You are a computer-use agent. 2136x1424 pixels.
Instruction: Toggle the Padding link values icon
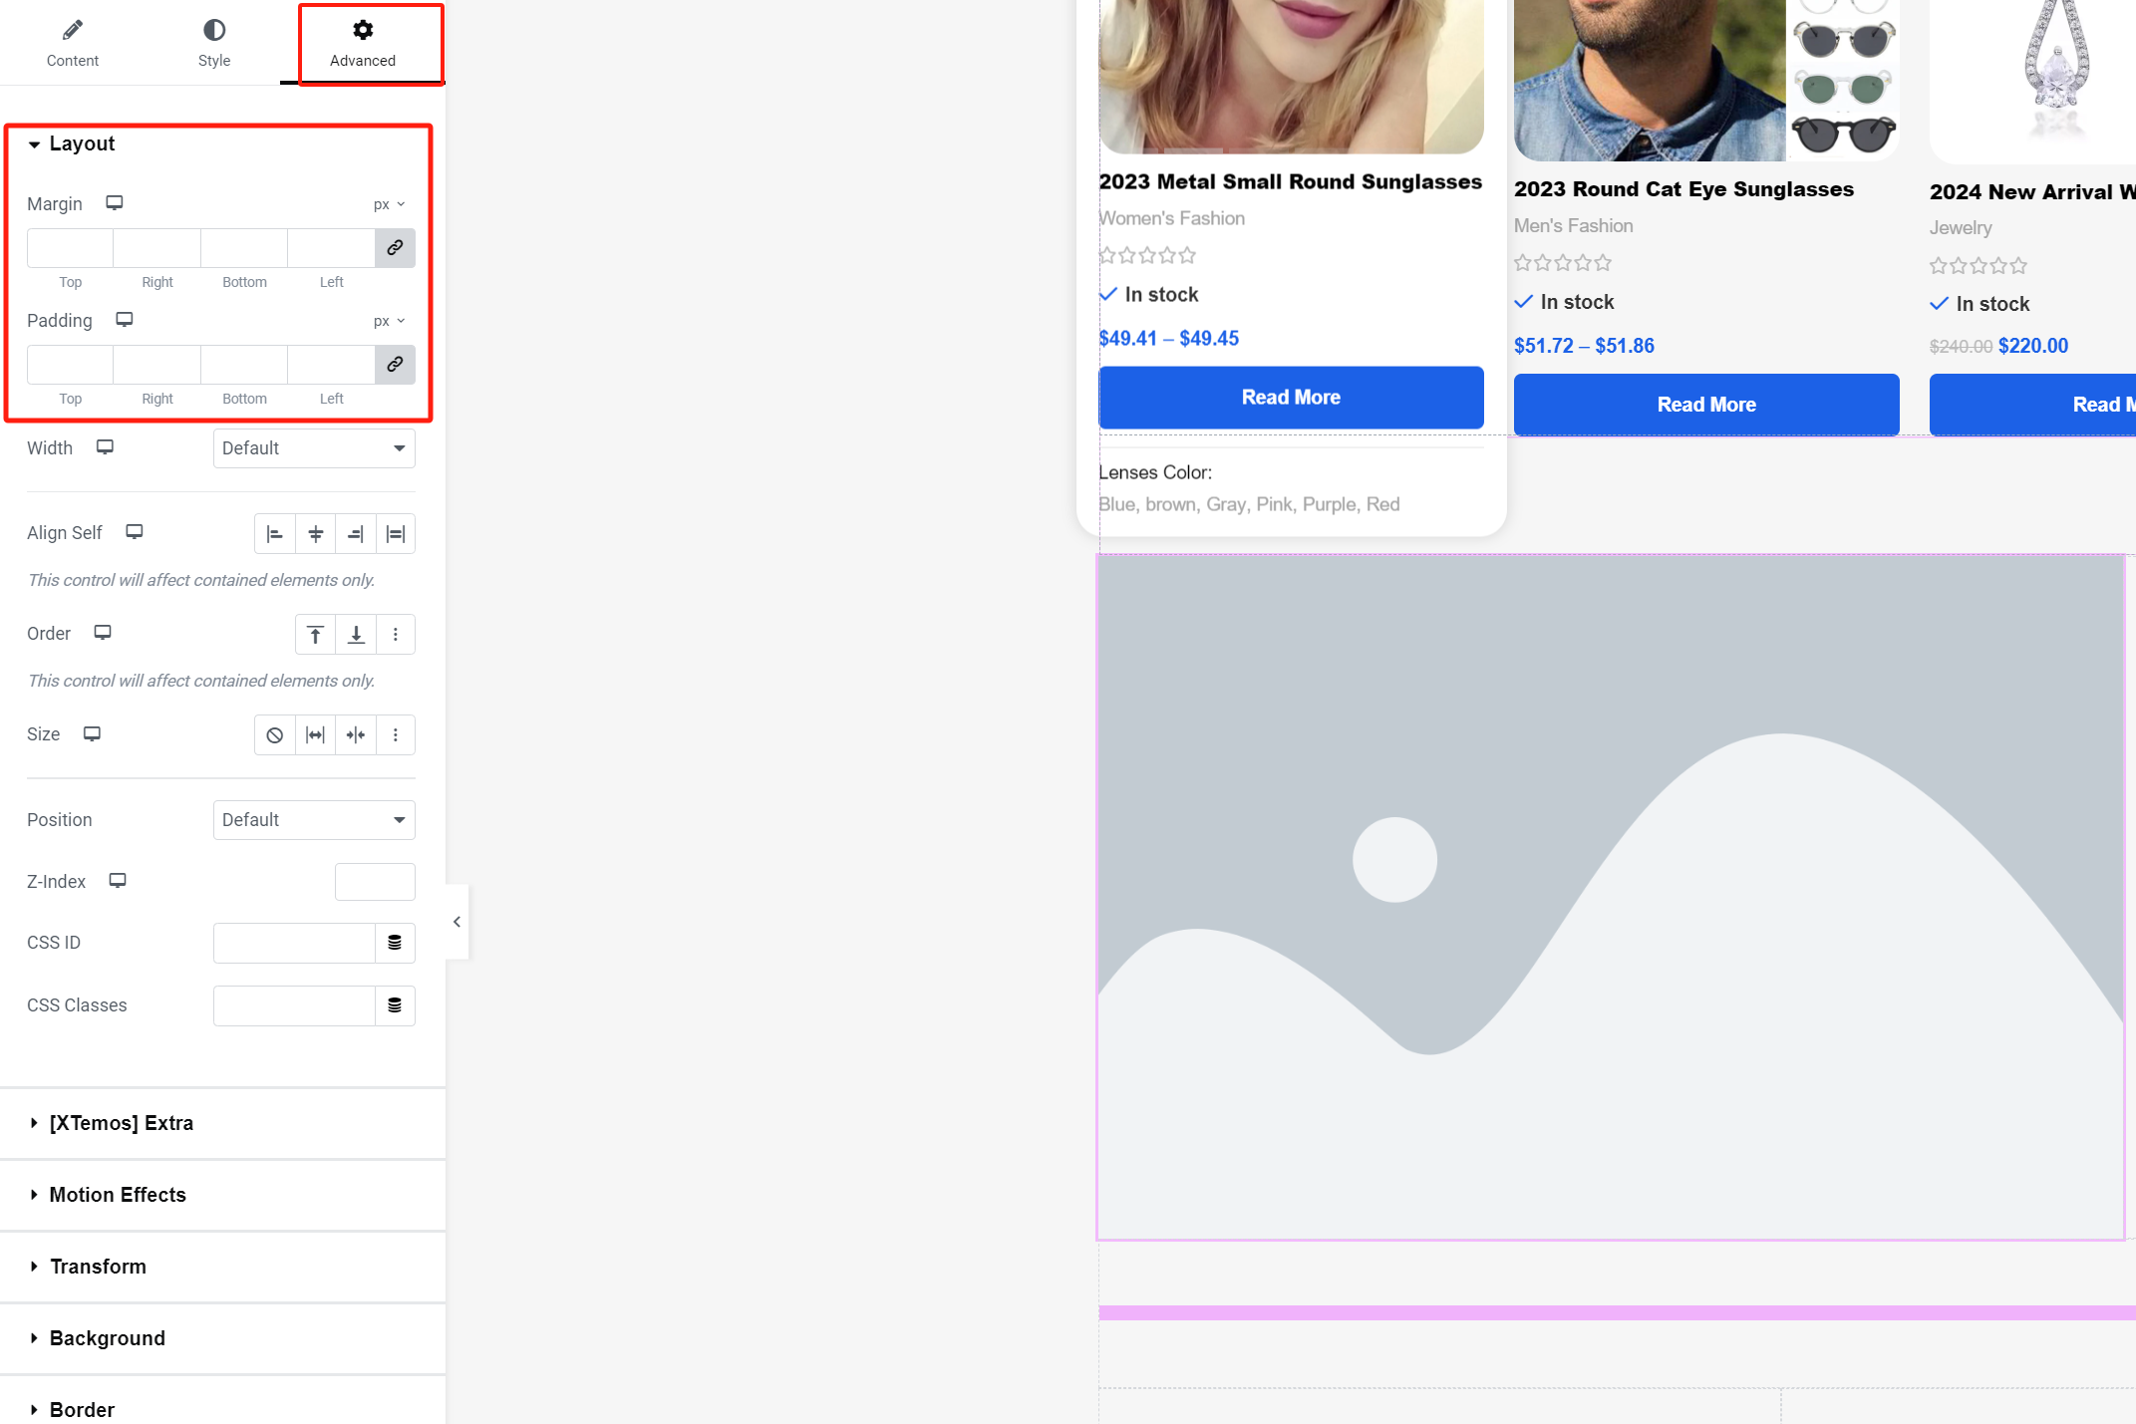[x=395, y=364]
